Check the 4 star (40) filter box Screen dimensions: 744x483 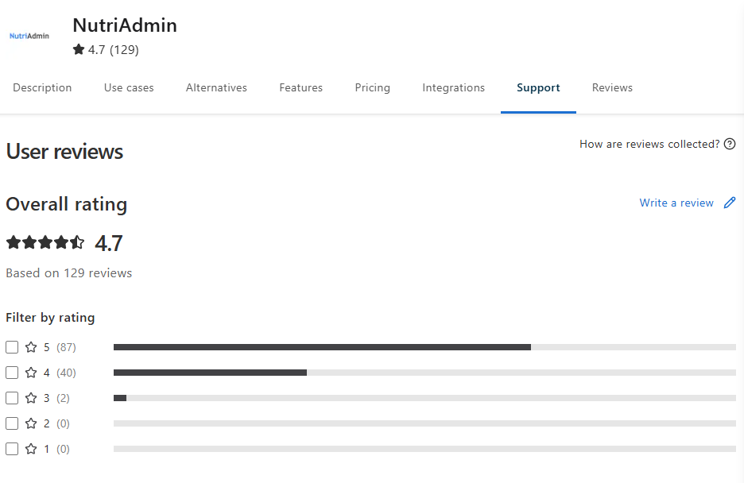[12, 373]
